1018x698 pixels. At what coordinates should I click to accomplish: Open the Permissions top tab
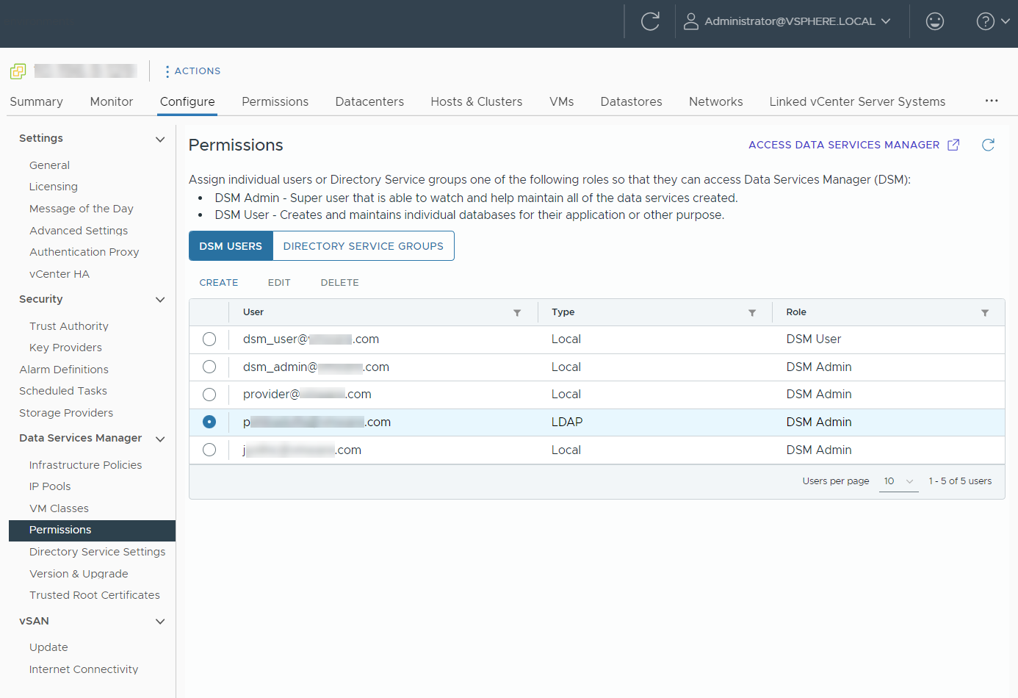click(x=275, y=101)
